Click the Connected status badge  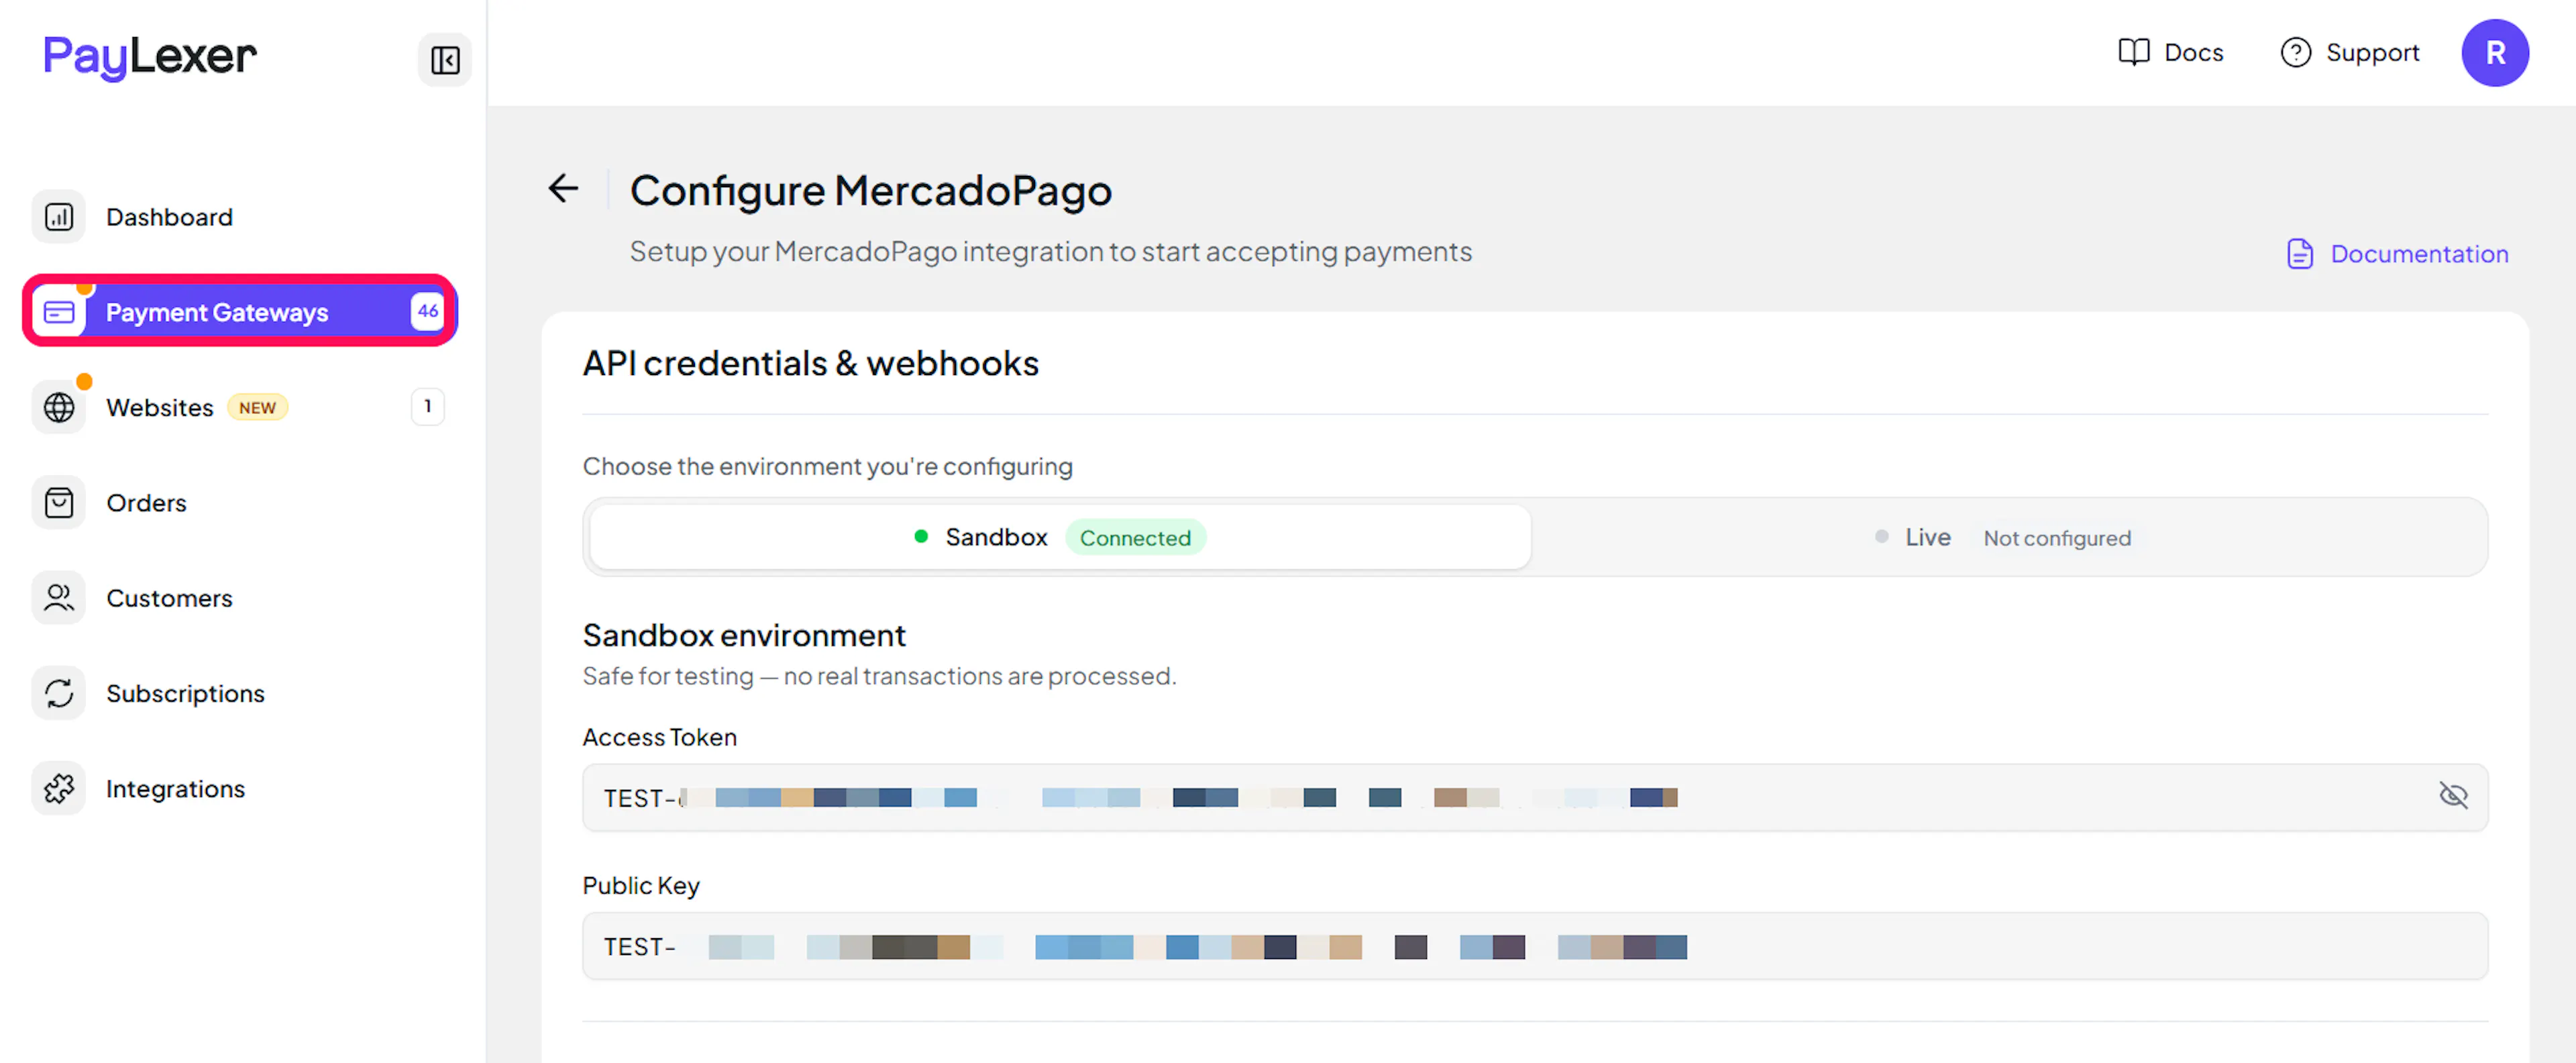pos(1135,538)
